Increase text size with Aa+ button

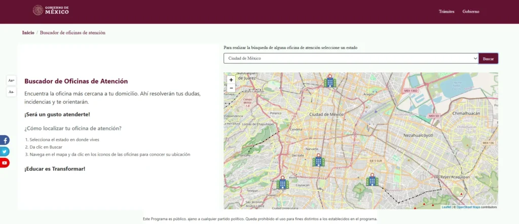point(11,80)
